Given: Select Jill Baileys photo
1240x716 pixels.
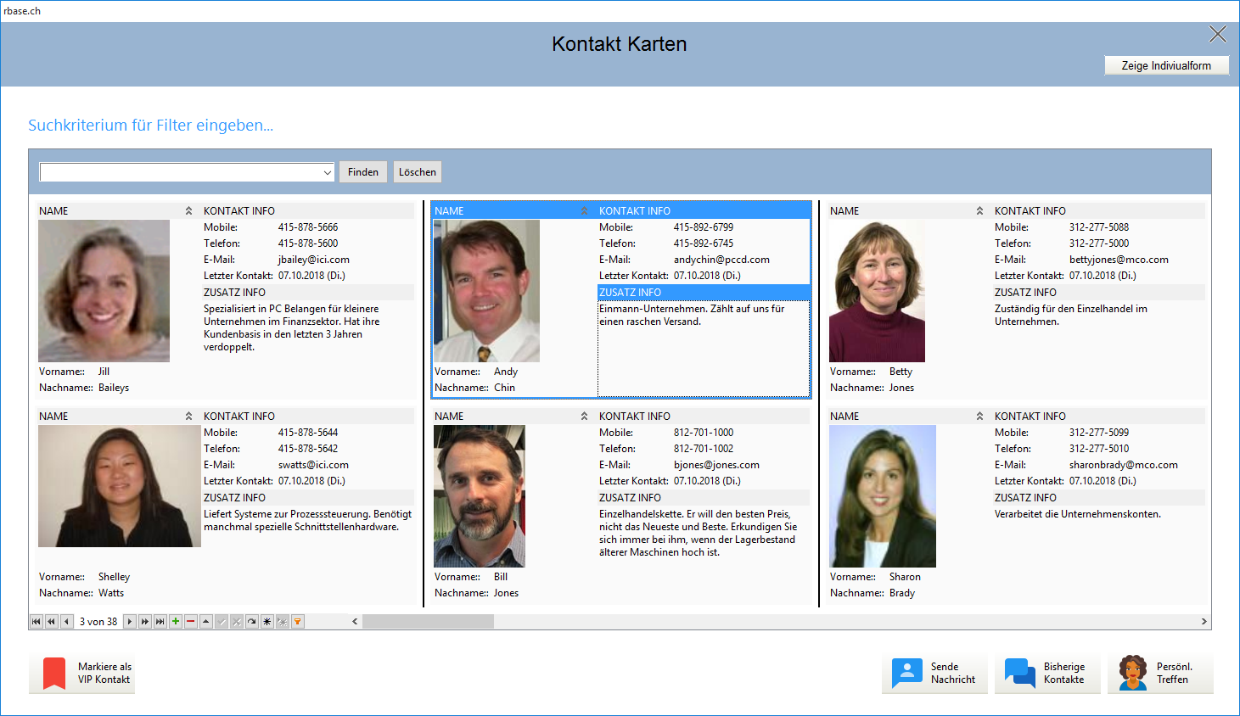Looking at the screenshot, I should pos(104,291).
